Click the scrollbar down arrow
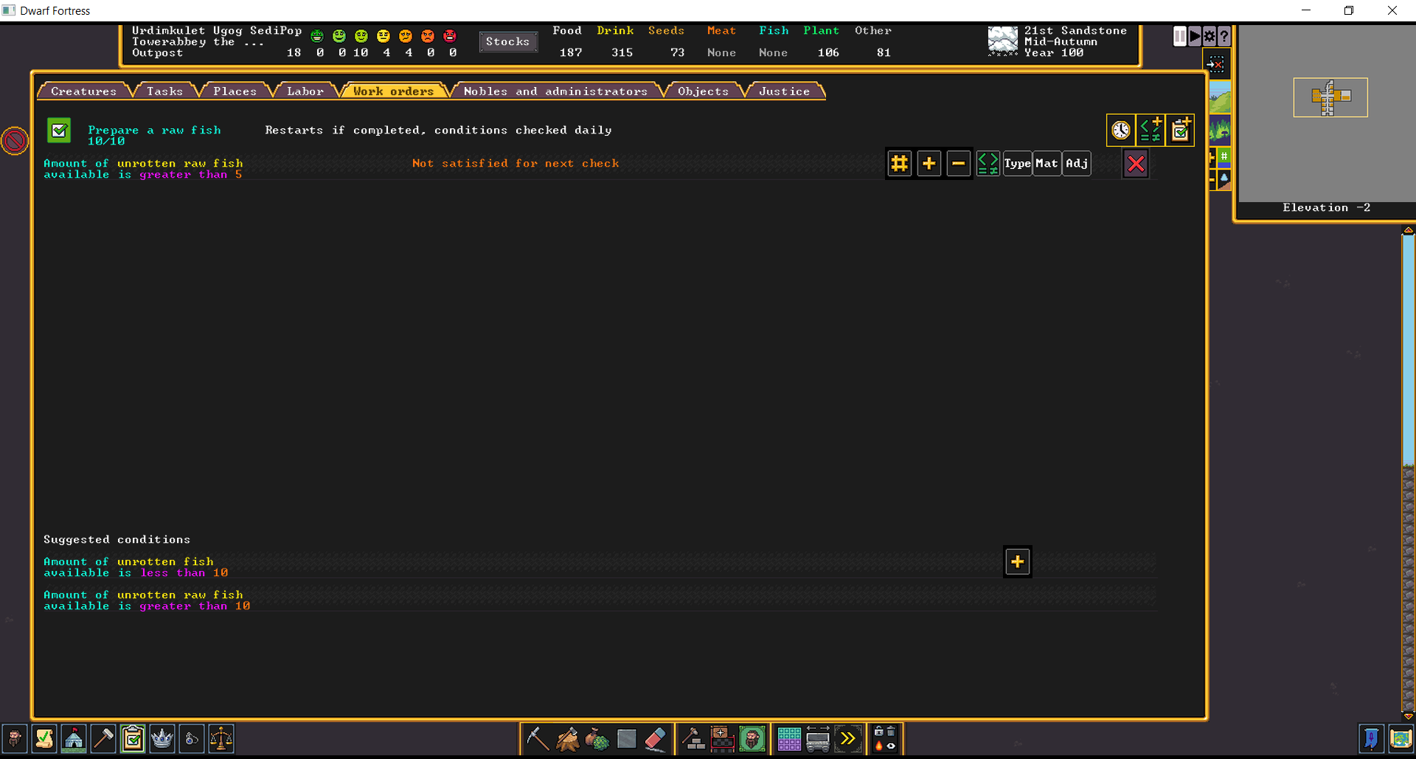The image size is (1416, 759). 1409,715
